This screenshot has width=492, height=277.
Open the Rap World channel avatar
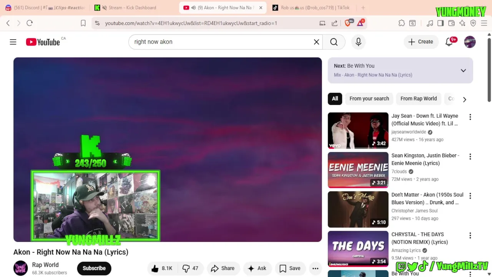(21, 268)
